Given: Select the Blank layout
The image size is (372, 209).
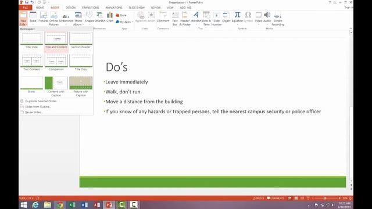Looking at the screenshot, I should click(31, 85).
